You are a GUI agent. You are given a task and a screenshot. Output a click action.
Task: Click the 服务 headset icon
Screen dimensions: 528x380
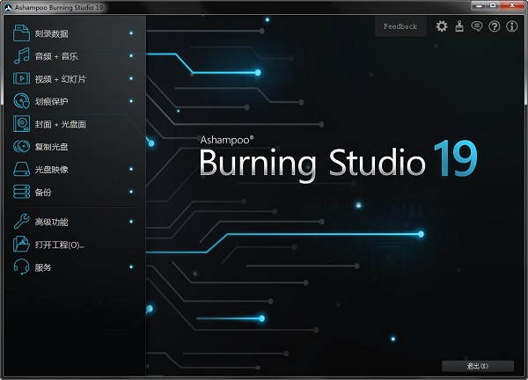coord(21,267)
